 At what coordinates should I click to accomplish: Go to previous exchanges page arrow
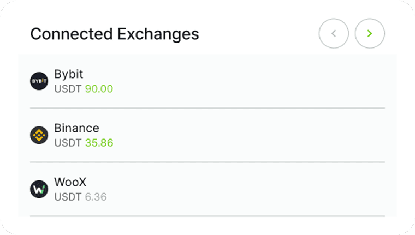334,34
